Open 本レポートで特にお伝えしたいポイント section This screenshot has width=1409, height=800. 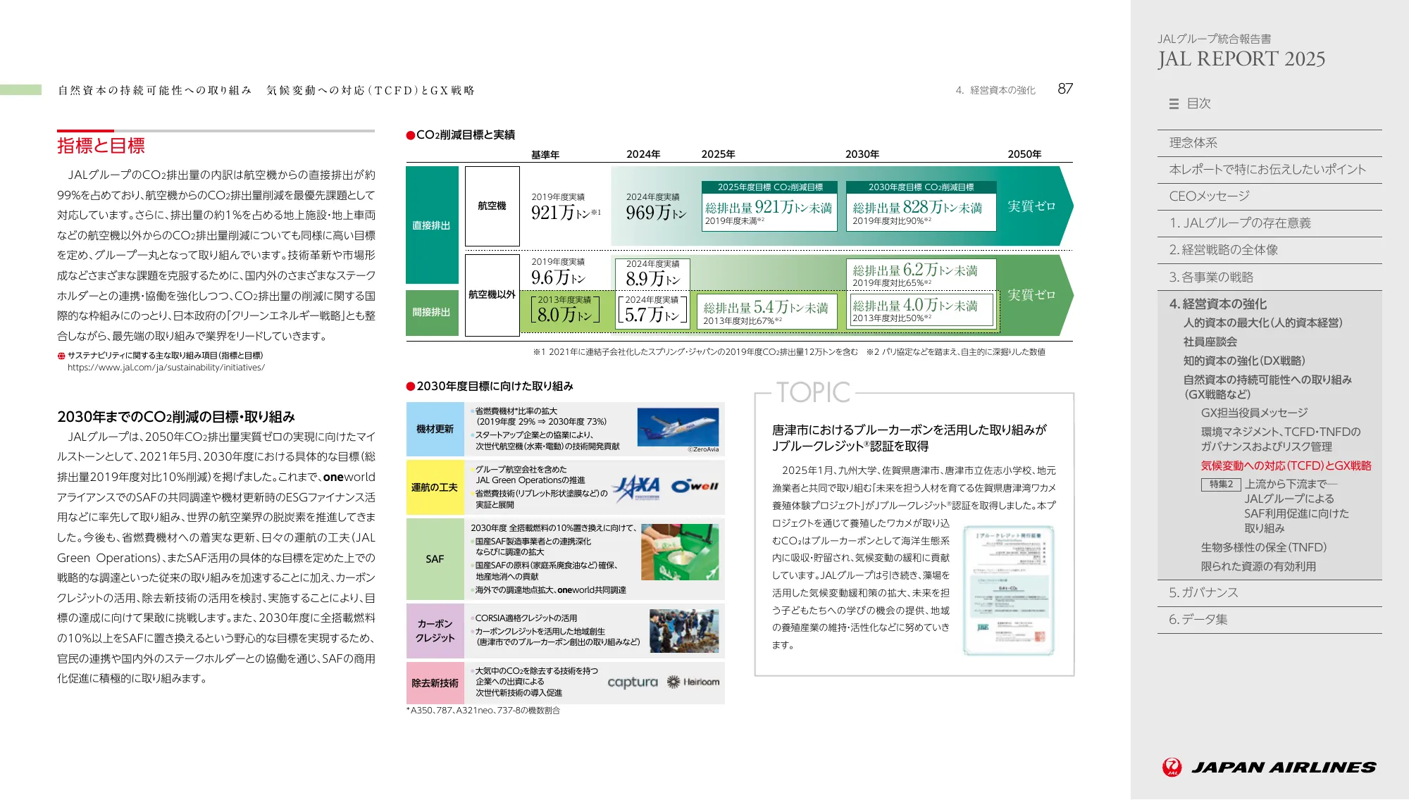coord(1270,170)
